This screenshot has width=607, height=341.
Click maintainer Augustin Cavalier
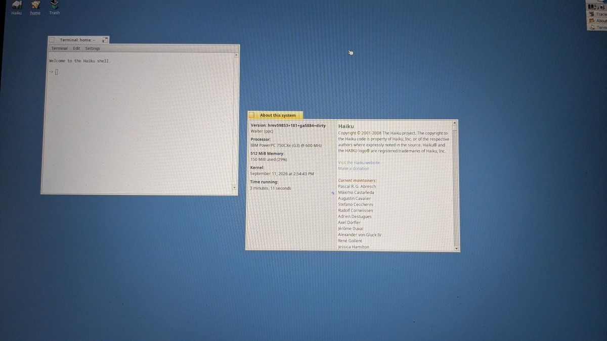tap(355, 199)
